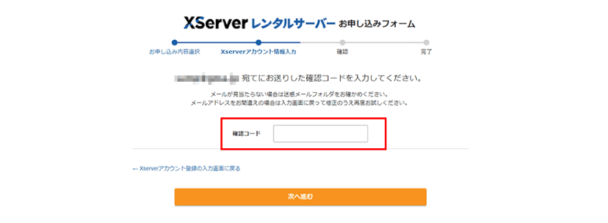Image resolution: width=608 pixels, height=223 pixels.
Task: Click the step dot above お申し込み内容選択
Action: (174, 42)
